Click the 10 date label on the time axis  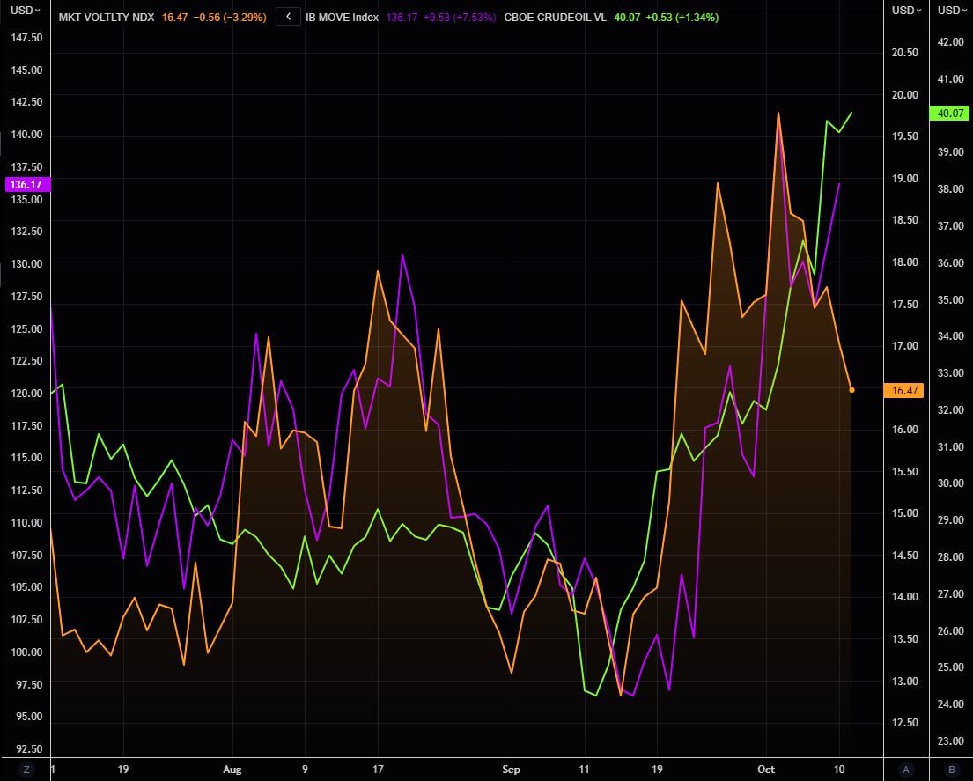pyautogui.click(x=839, y=770)
